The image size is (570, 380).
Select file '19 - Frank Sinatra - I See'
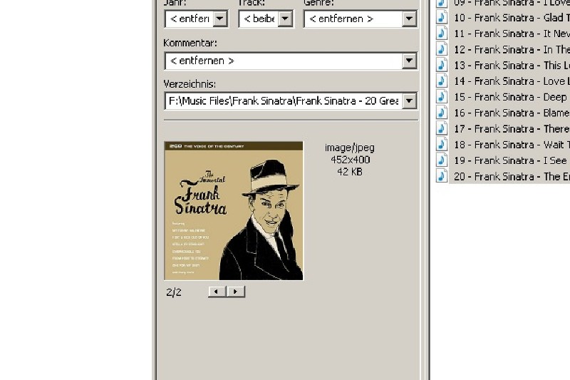click(x=510, y=160)
